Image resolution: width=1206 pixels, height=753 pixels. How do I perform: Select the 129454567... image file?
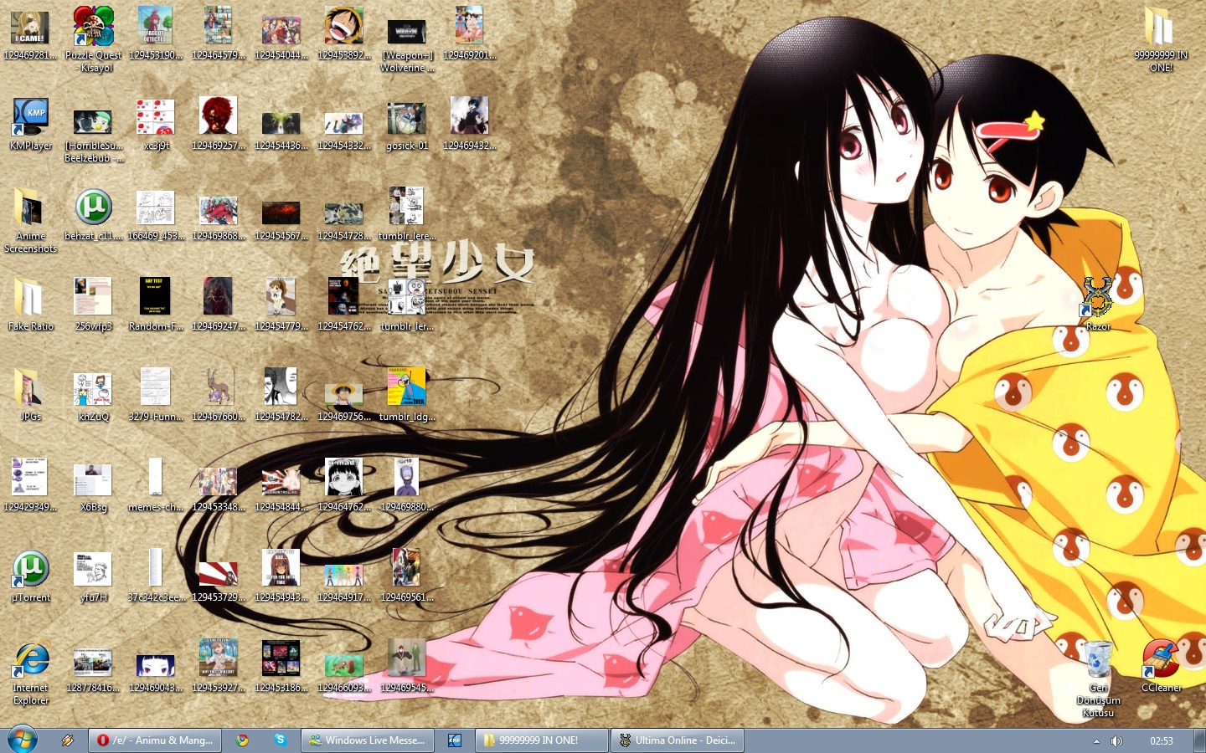(281, 213)
